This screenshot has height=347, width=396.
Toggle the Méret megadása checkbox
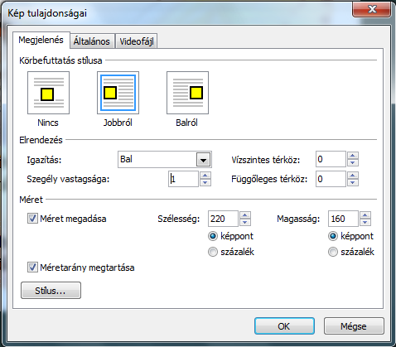(x=32, y=219)
